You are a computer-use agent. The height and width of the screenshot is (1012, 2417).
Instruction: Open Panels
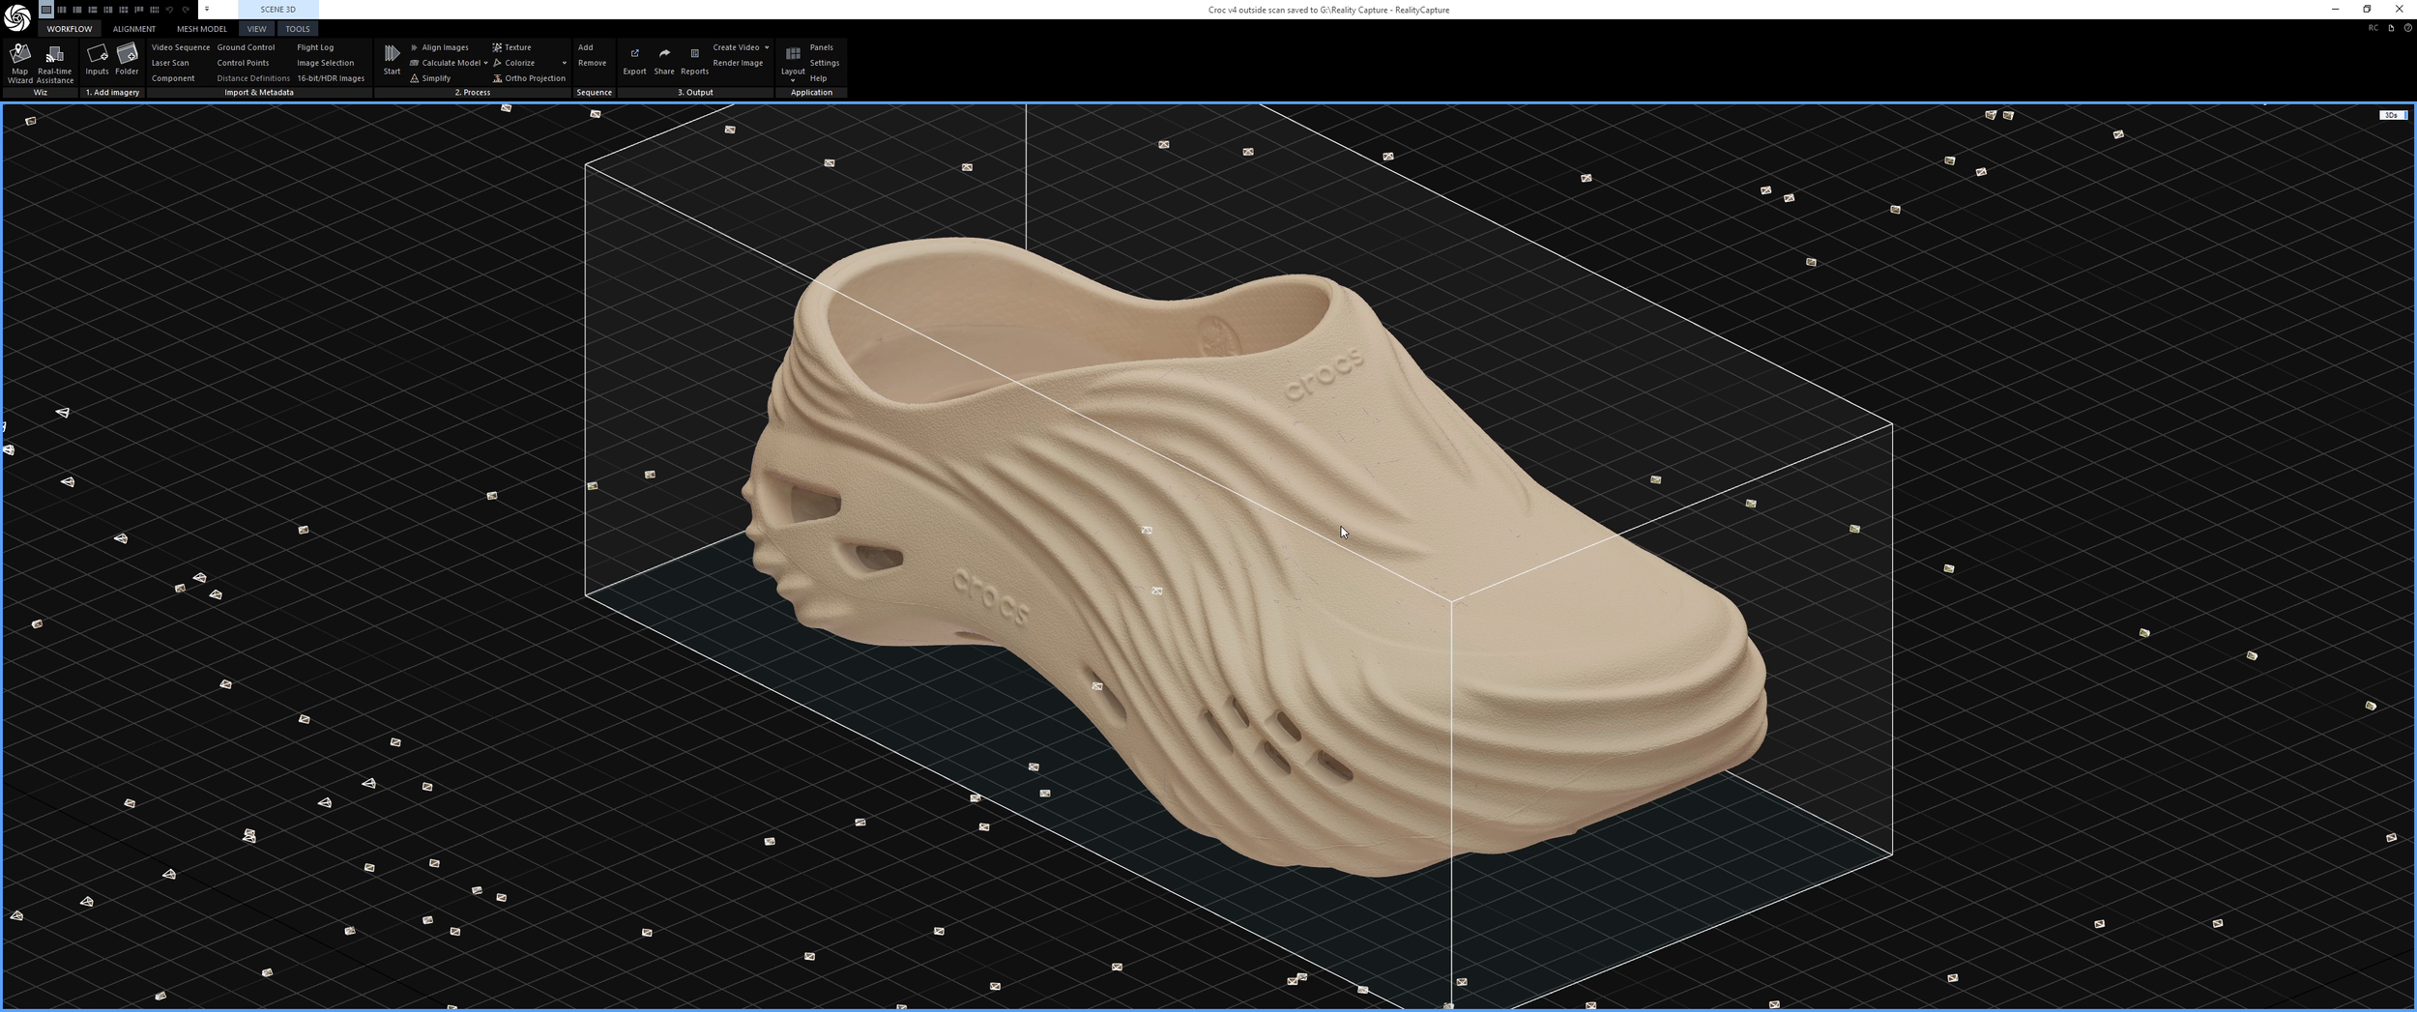click(821, 47)
